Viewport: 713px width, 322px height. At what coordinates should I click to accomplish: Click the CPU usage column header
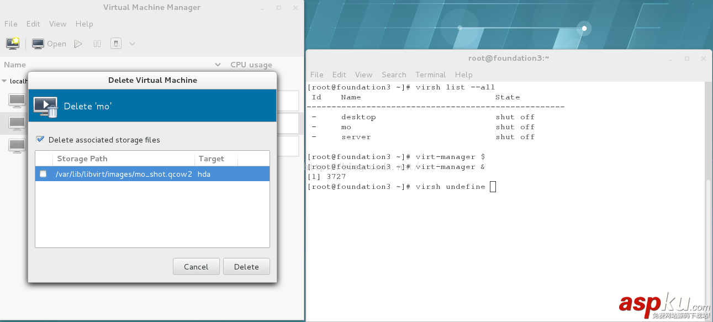pyautogui.click(x=251, y=65)
